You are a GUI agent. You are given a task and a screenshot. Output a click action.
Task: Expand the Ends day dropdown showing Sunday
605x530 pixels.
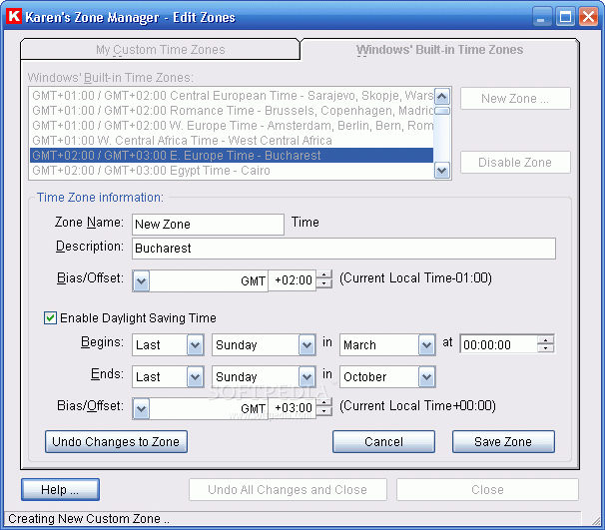point(307,377)
